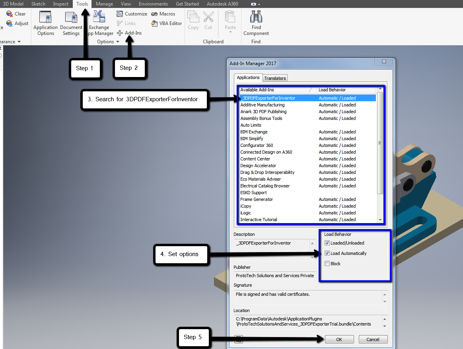Screen dimensions: 463x349
Task: Enable the Block checkbox
Action: click(327, 264)
